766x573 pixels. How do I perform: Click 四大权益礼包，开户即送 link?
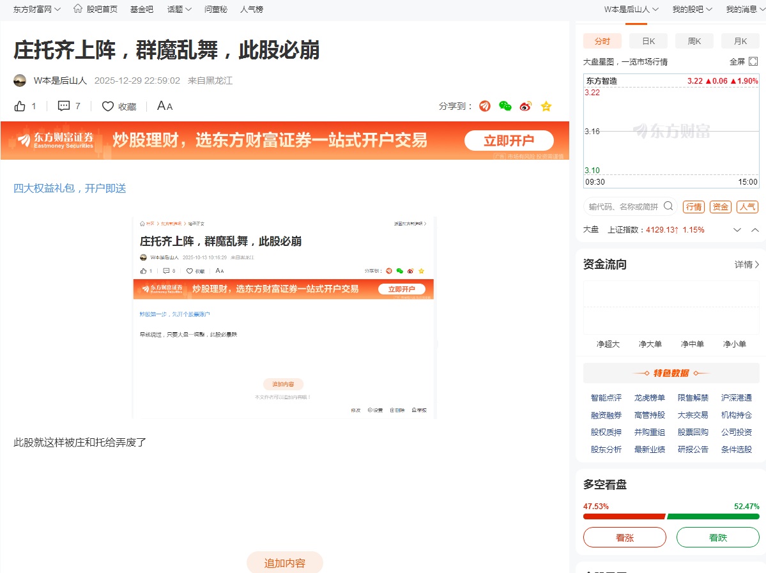[x=70, y=188]
